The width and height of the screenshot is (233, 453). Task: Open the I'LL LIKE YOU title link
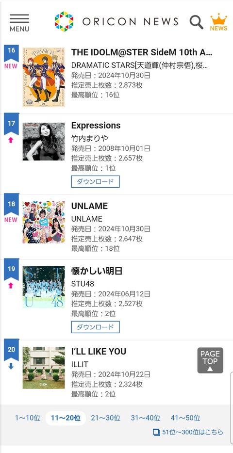[x=99, y=352]
